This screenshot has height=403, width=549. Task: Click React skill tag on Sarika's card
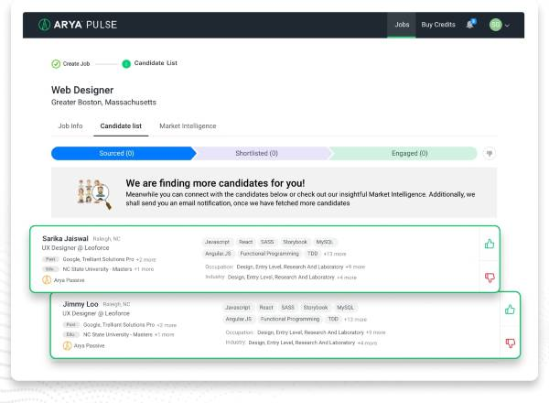coord(245,242)
